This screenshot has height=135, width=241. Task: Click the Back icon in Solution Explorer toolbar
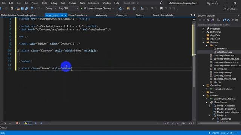[200, 20]
